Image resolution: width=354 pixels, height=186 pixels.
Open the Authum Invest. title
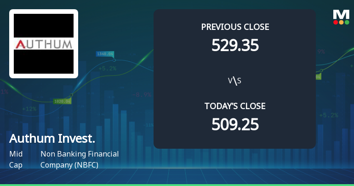tap(52, 139)
